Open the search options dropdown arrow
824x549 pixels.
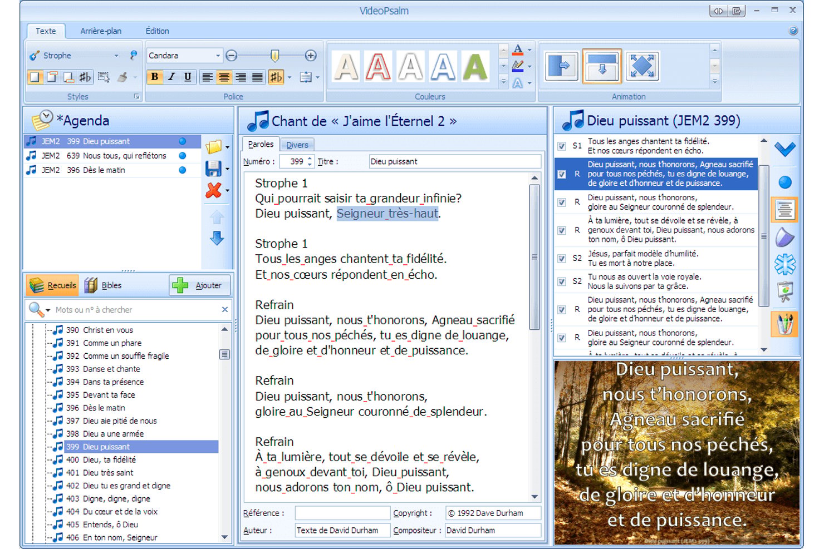[48, 310]
